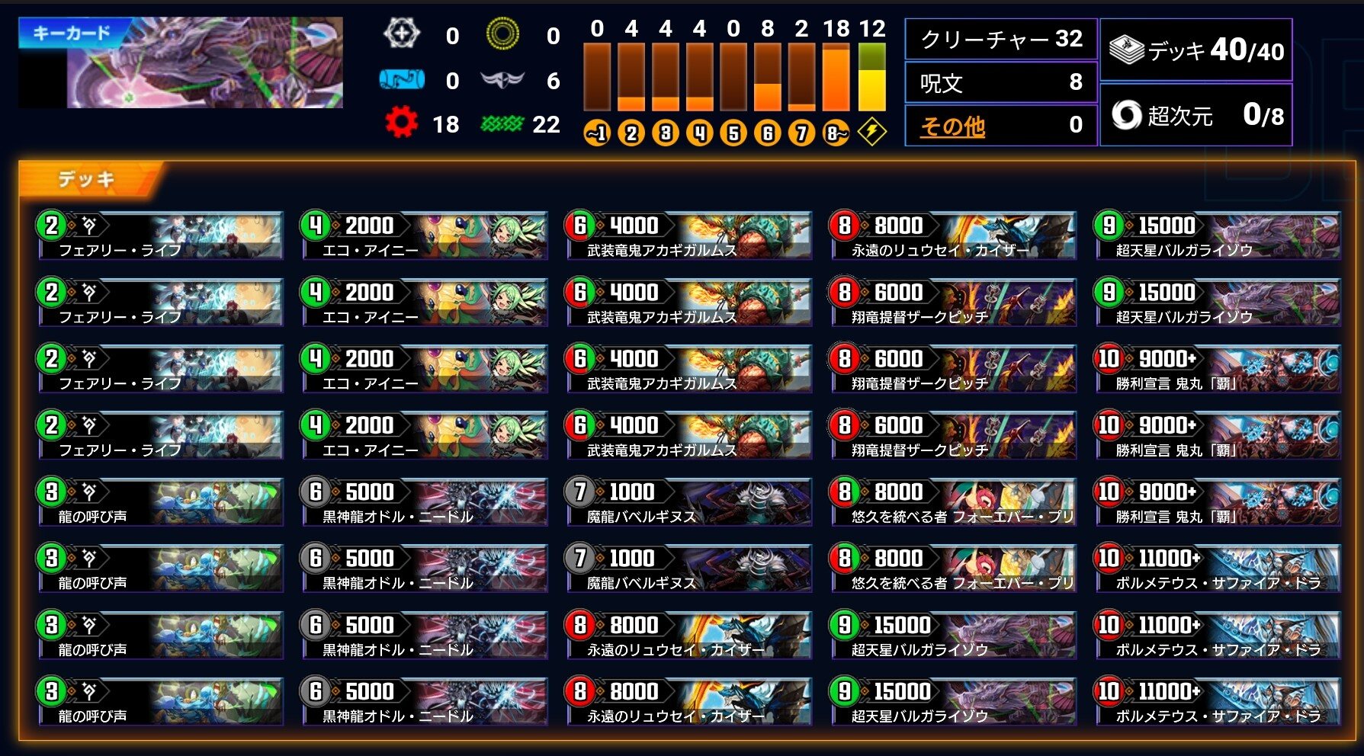Select the クリーチャー 32 category row
The width and height of the screenshot is (1364, 756).
pos(1001,39)
